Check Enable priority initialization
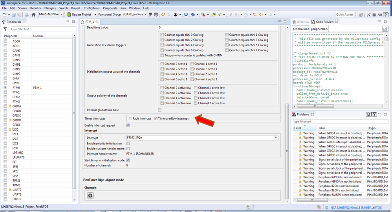 click(x=128, y=144)
